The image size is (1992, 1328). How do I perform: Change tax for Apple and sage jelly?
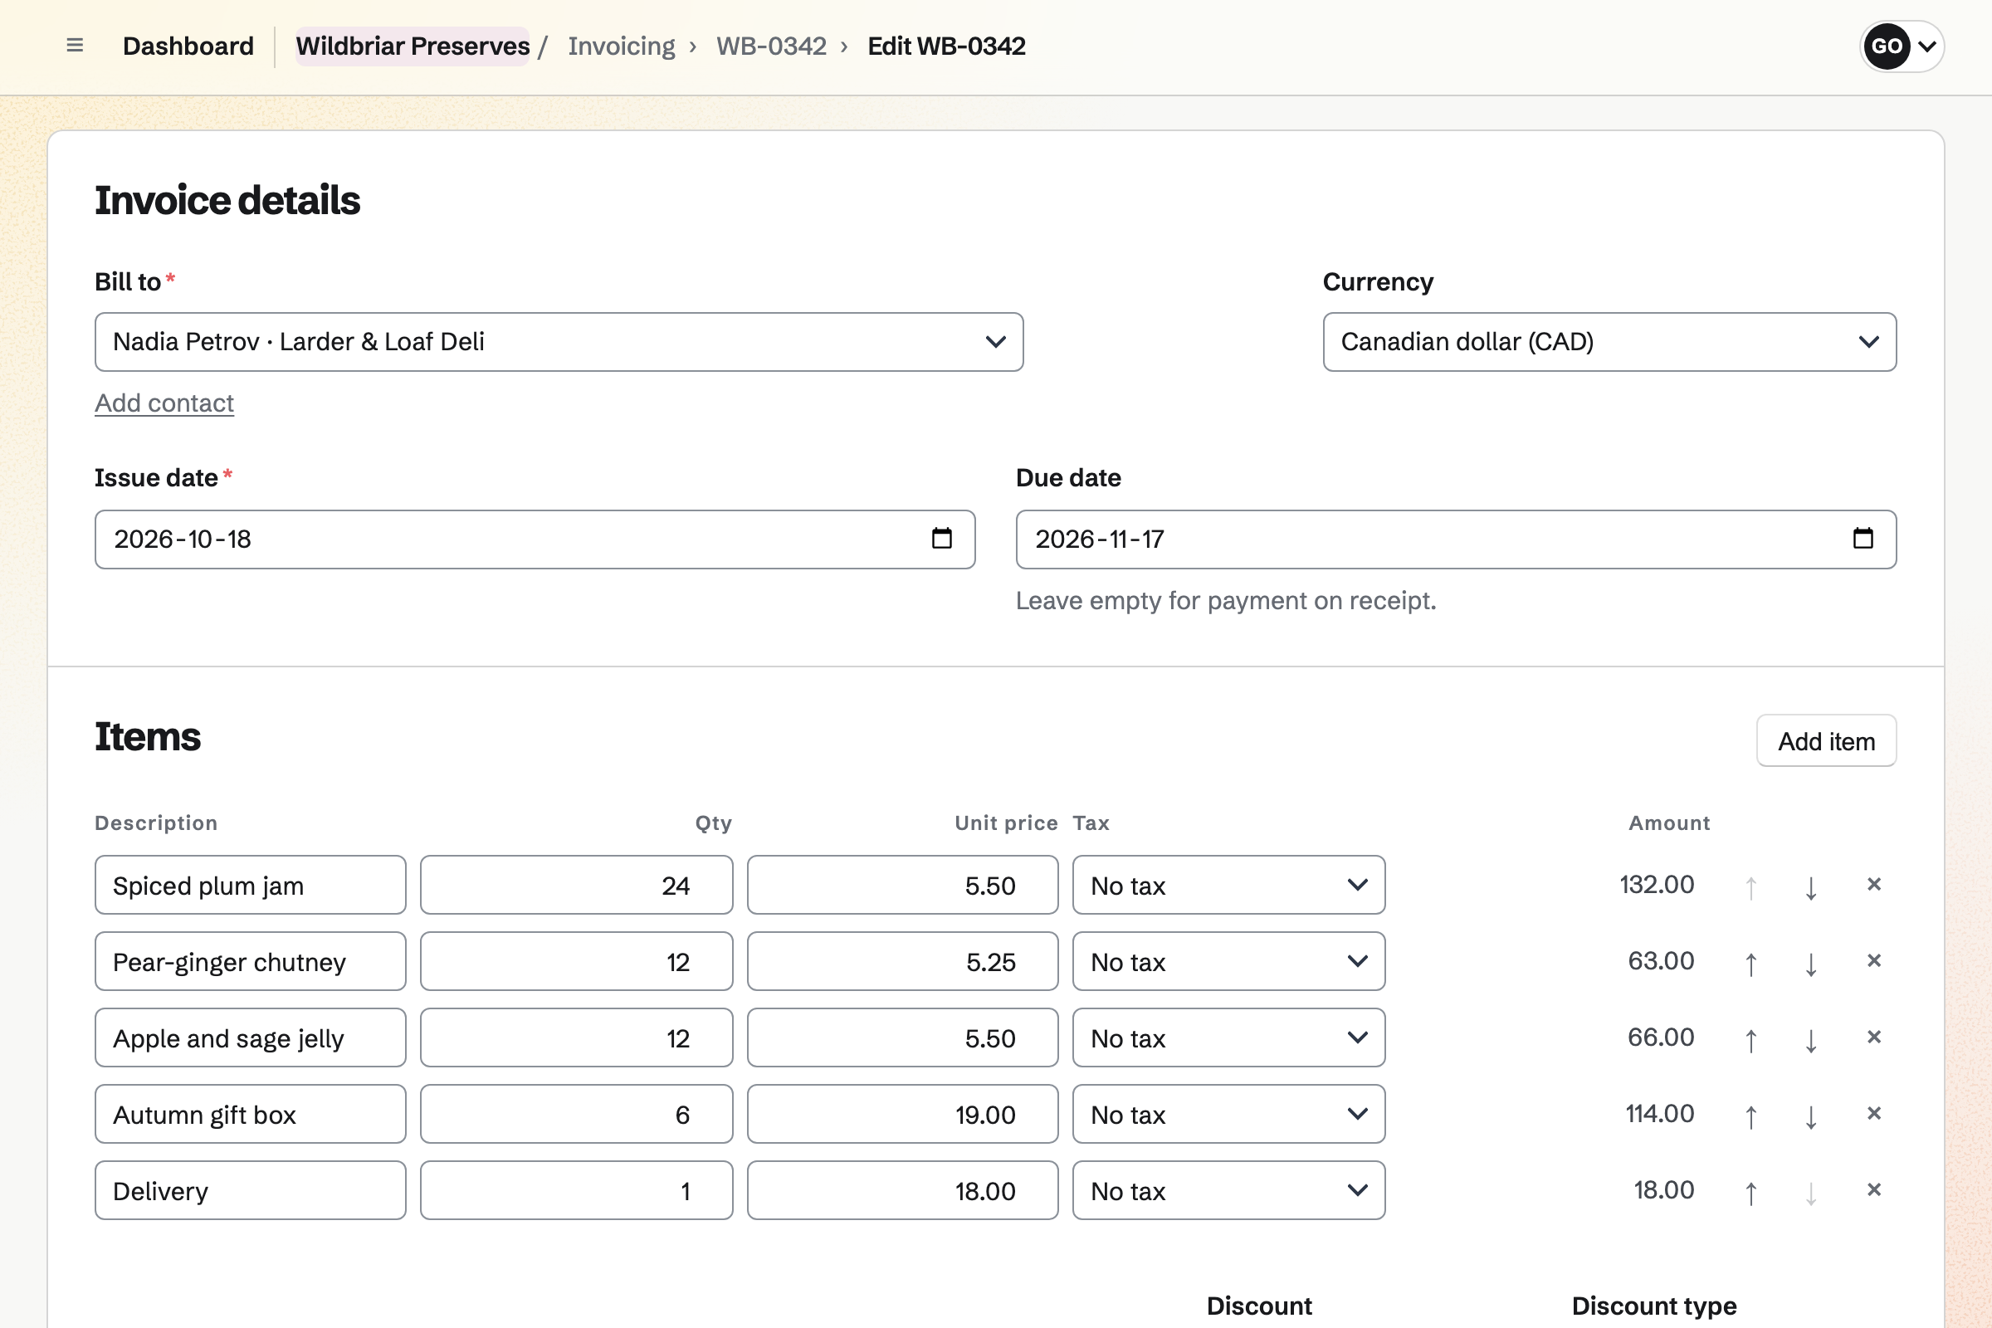tap(1228, 1037)
